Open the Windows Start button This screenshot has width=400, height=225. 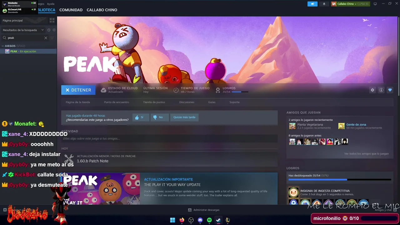coord(172,220)
